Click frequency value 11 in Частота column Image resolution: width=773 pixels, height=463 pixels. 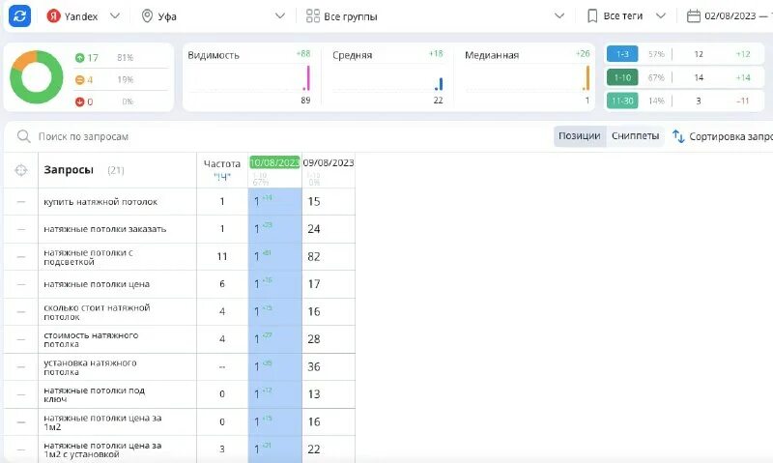[222, 256]
